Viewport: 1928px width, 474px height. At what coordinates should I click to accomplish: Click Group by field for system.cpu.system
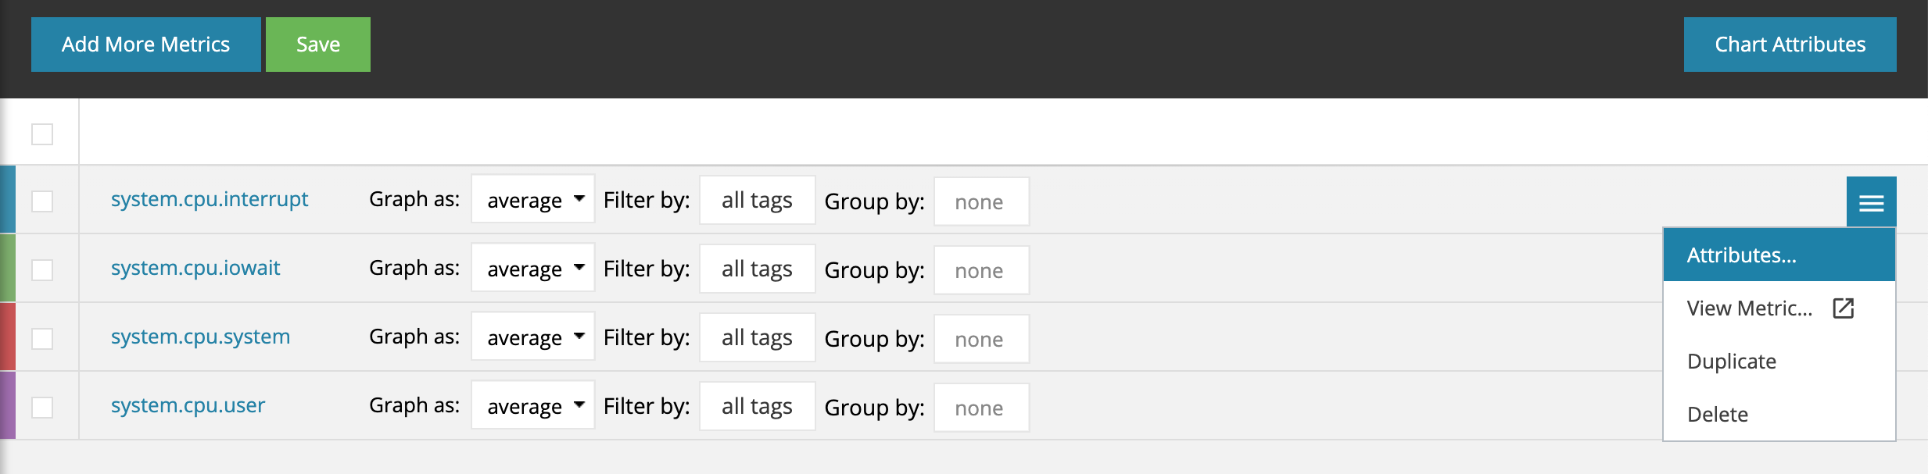pyautogui.click(x=981, y=339)
